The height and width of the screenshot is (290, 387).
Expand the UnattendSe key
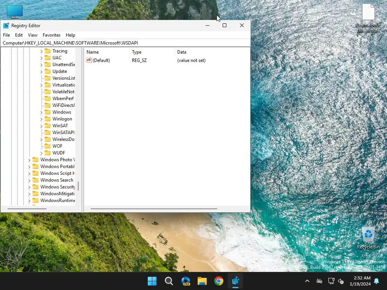41,65
